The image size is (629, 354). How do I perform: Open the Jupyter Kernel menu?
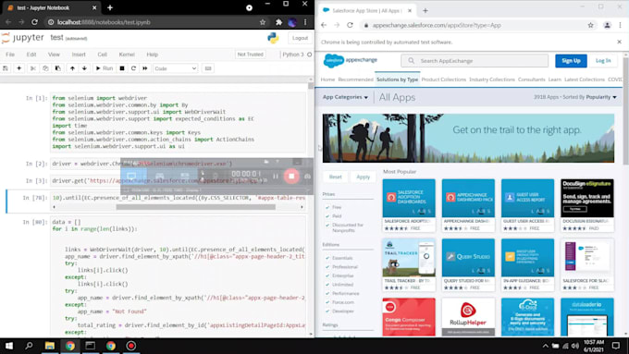tap(127, 55)
